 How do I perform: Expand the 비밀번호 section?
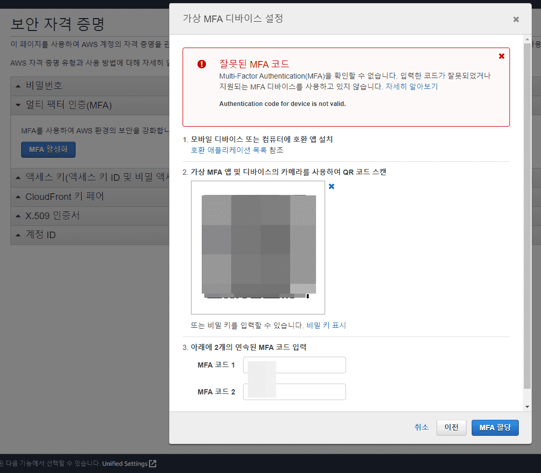[x=89, y=85]
